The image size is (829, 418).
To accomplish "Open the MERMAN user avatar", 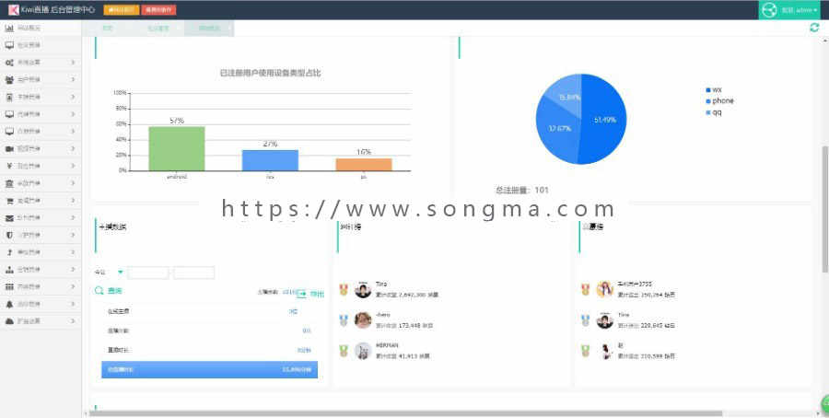I will 363,351.
